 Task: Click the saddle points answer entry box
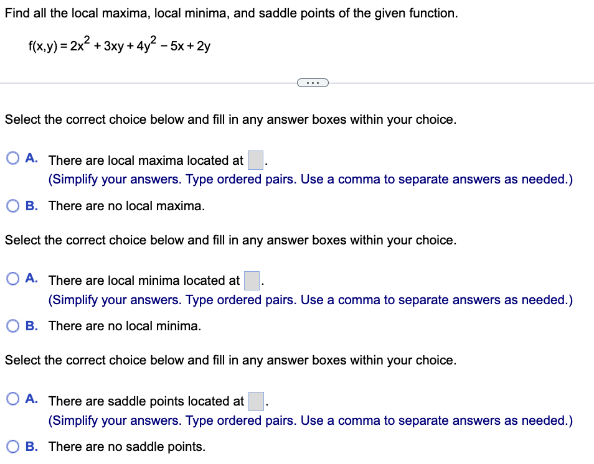pos(255,401)
